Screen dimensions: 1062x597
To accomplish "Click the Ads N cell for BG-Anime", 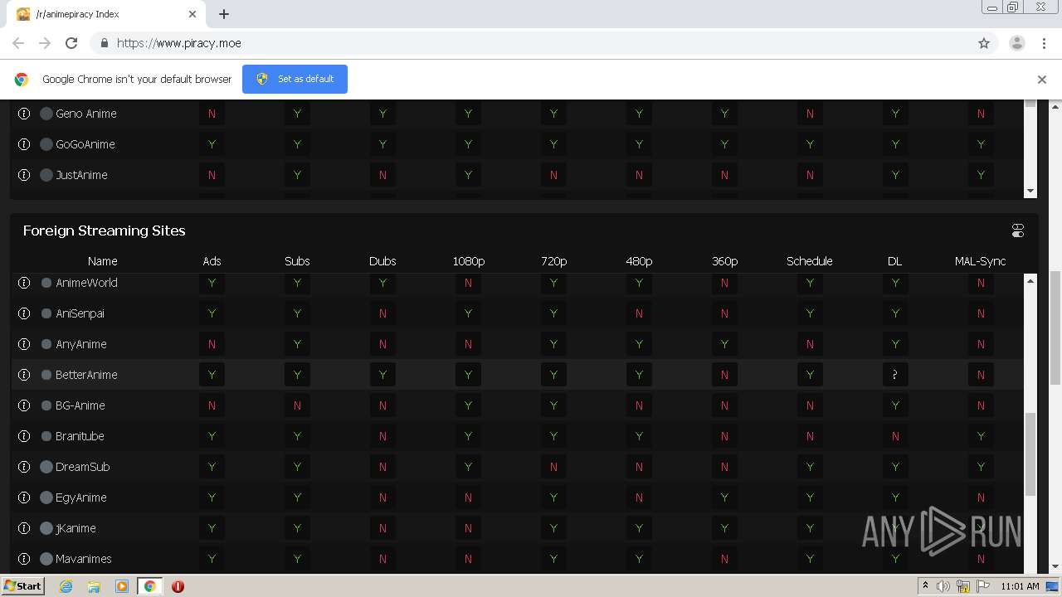I will point(212,405).
